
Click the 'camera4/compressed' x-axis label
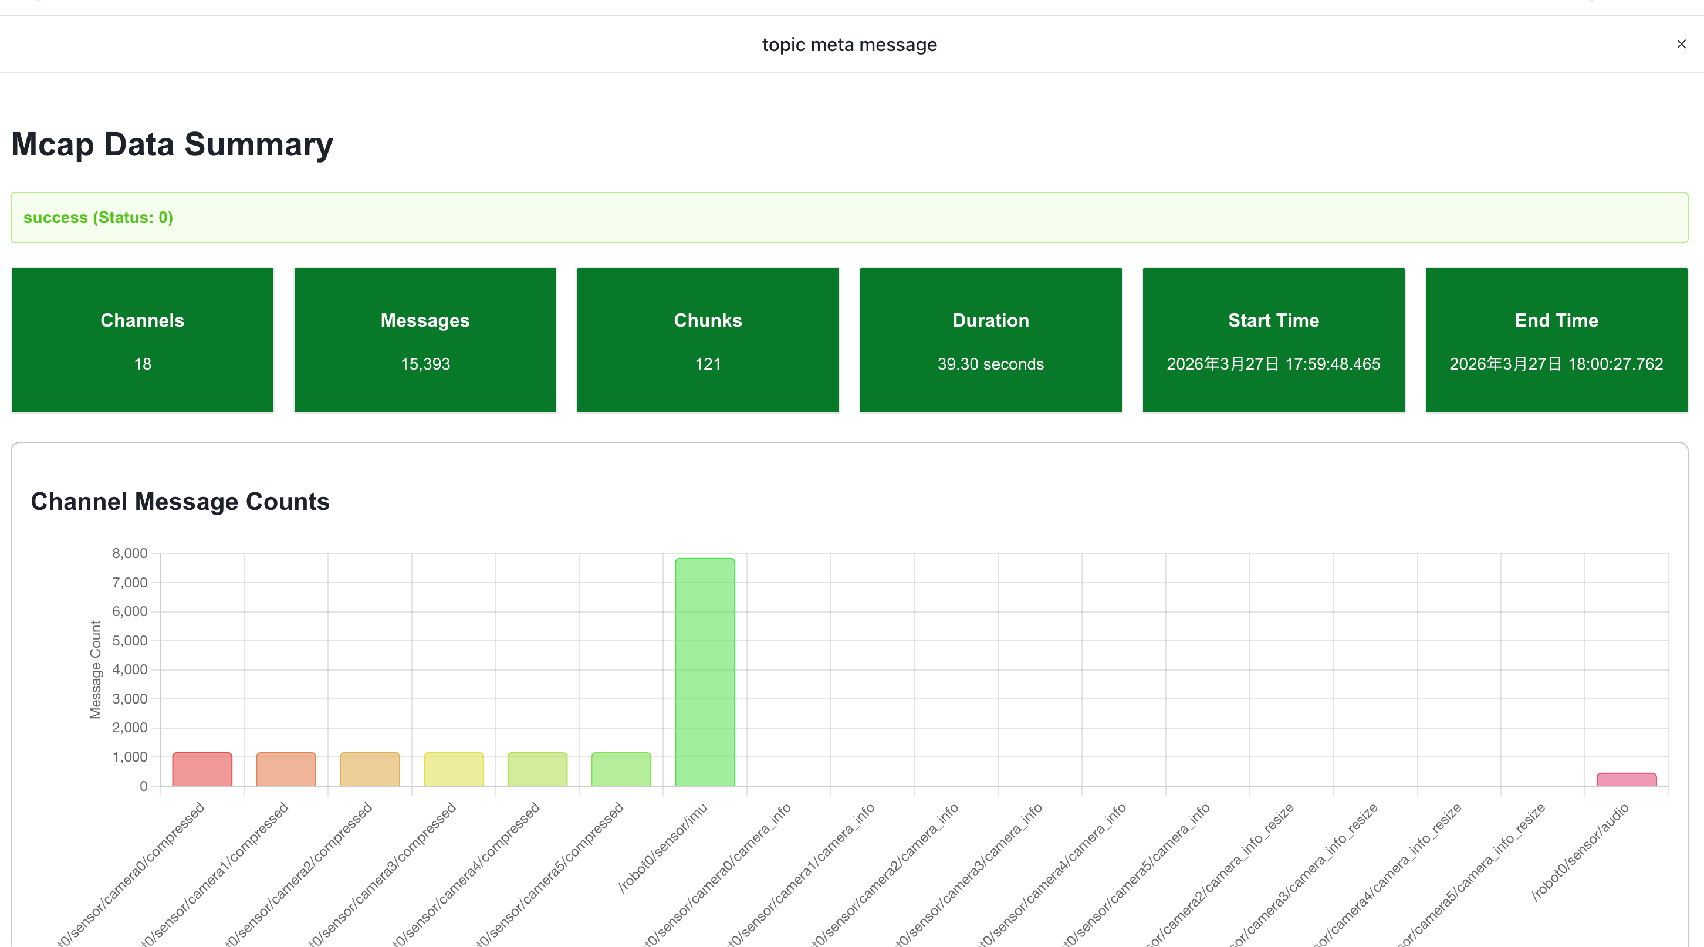[468, 873]
